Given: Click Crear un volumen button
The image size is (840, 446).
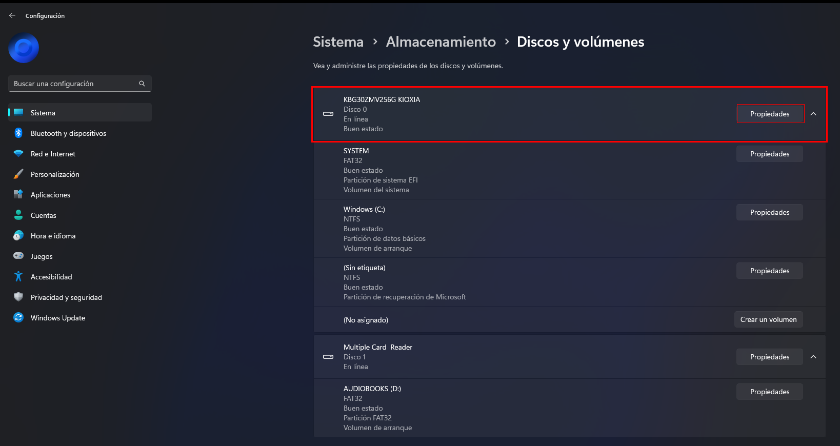Looking at the screenshot, I should tap(768, 319).
